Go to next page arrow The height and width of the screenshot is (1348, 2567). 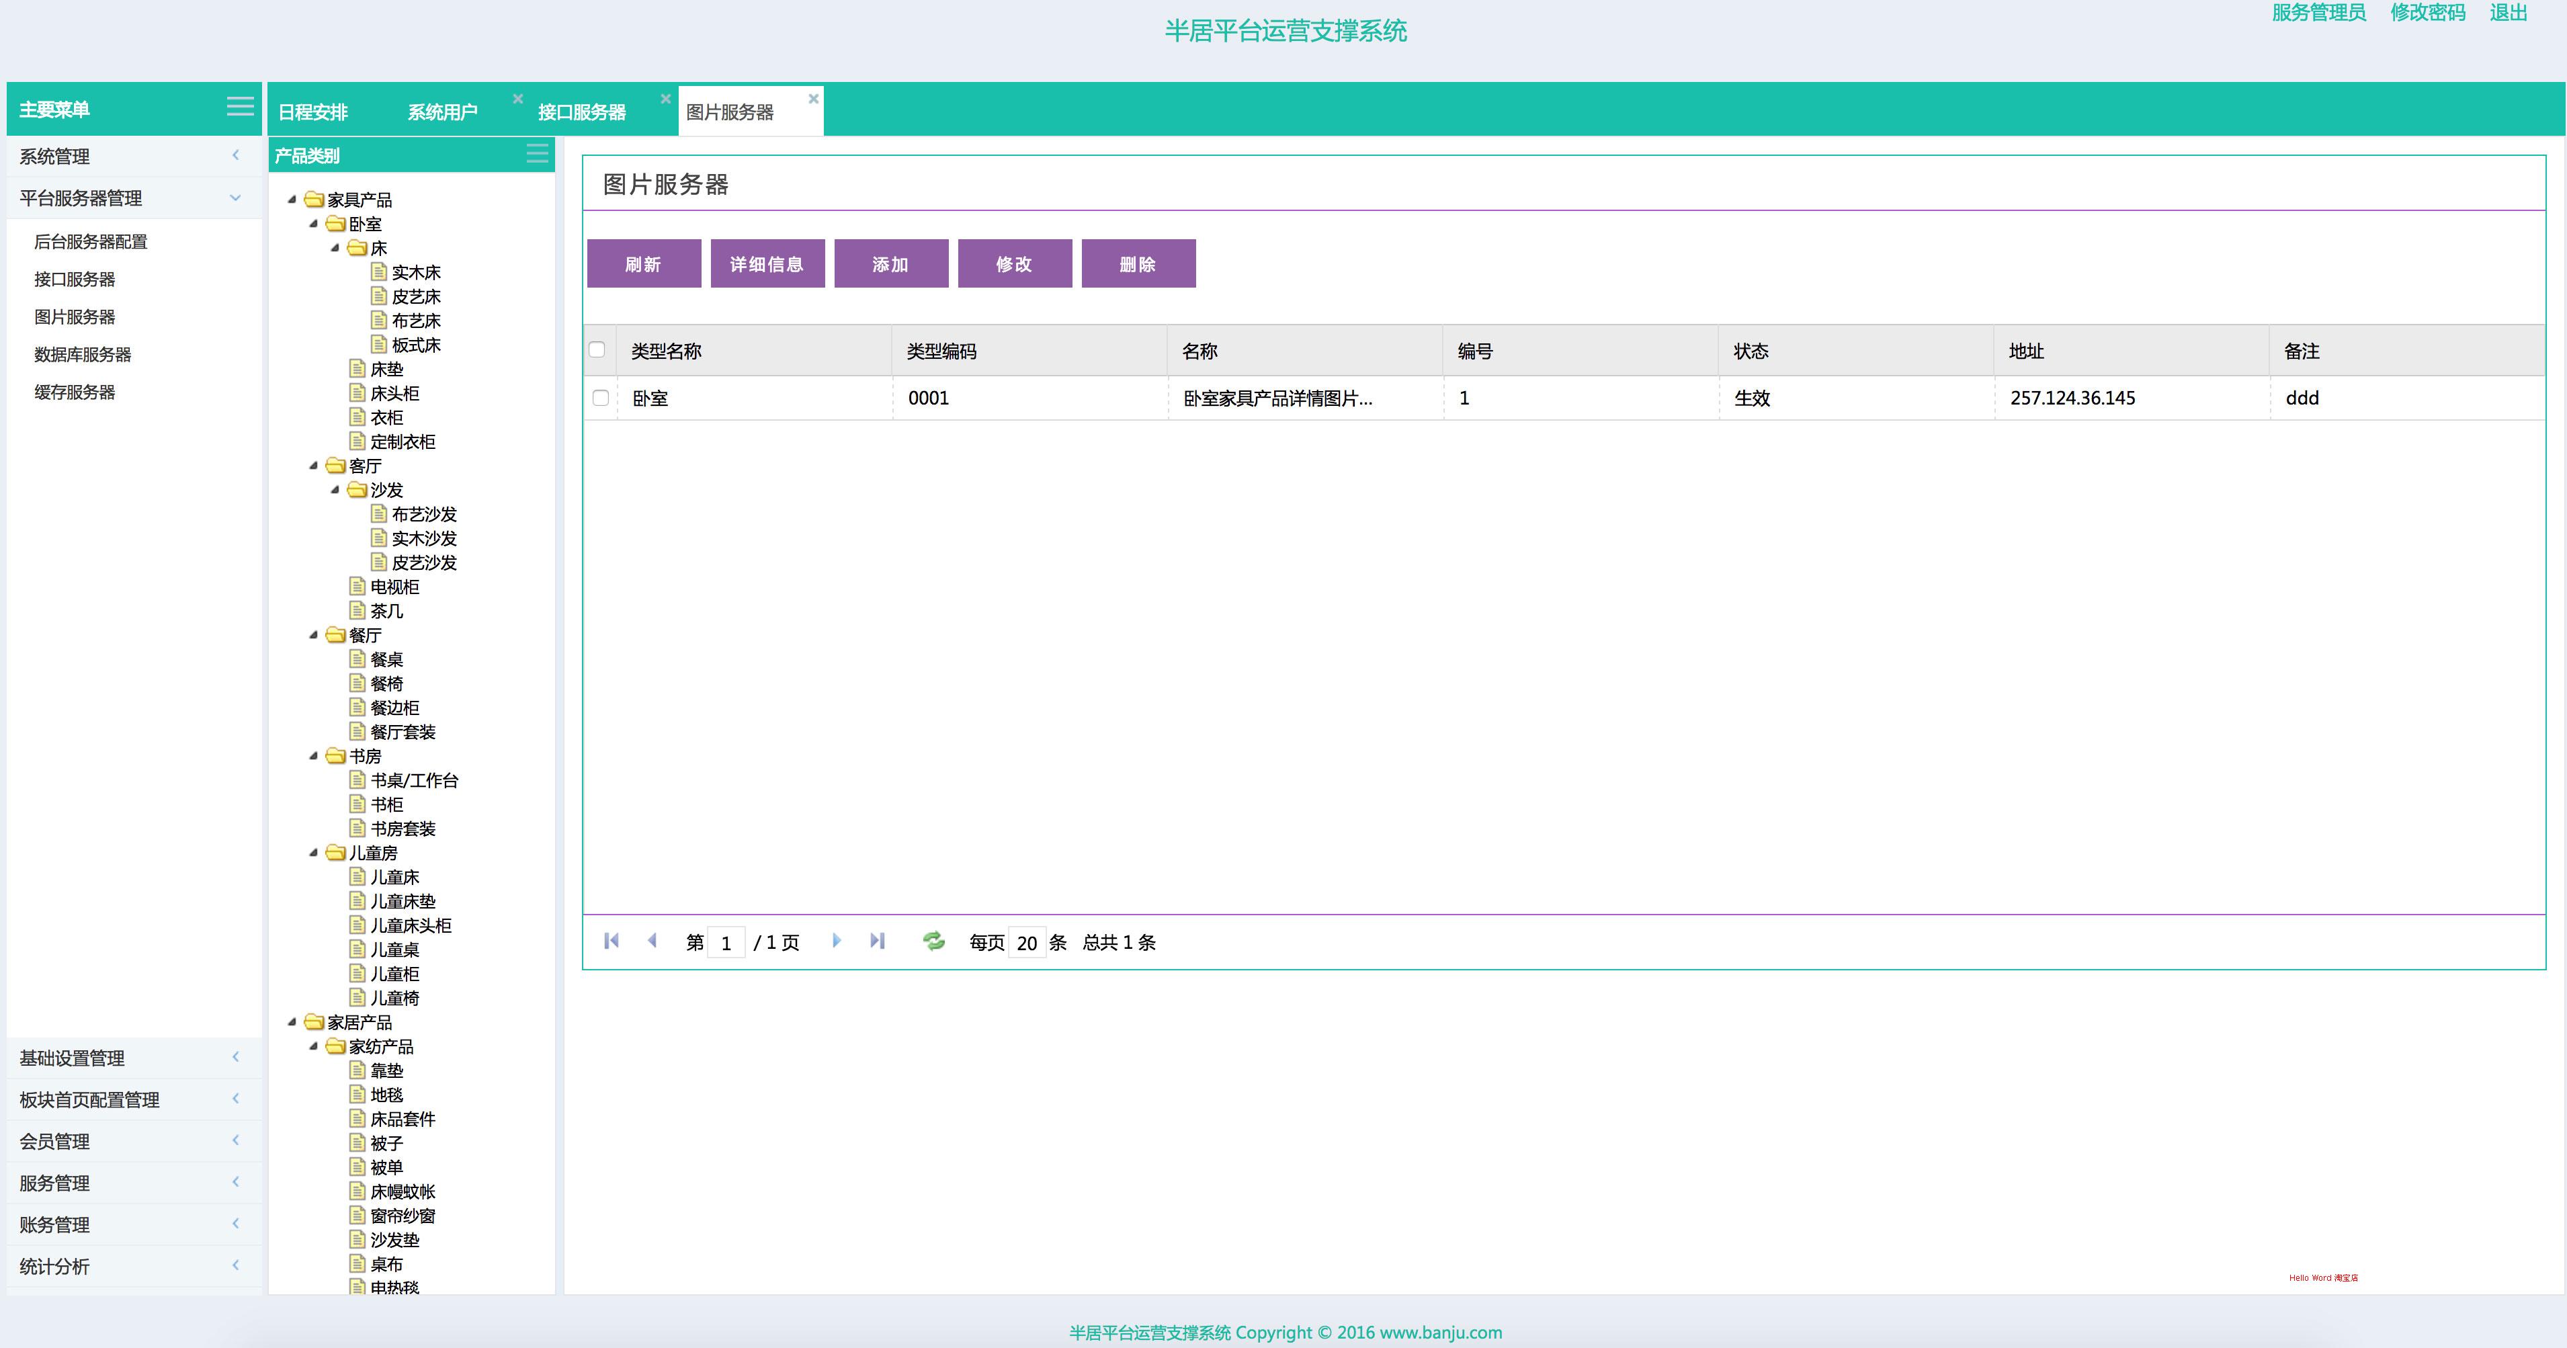click(836, 941)
